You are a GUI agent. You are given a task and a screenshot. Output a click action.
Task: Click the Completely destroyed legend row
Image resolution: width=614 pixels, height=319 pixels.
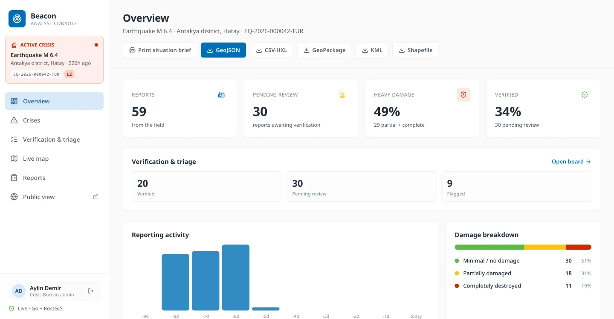tap(523, 286)
